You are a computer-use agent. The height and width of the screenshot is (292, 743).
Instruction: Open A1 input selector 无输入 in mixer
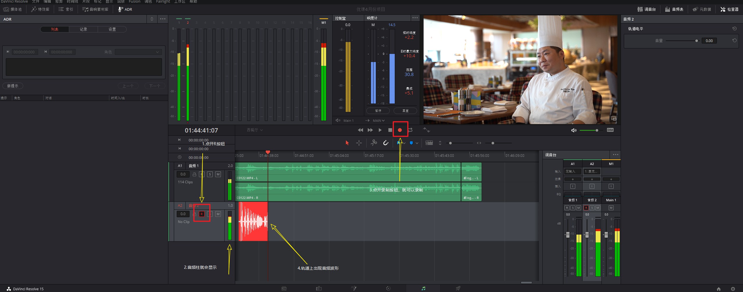[x=573, y=171]
